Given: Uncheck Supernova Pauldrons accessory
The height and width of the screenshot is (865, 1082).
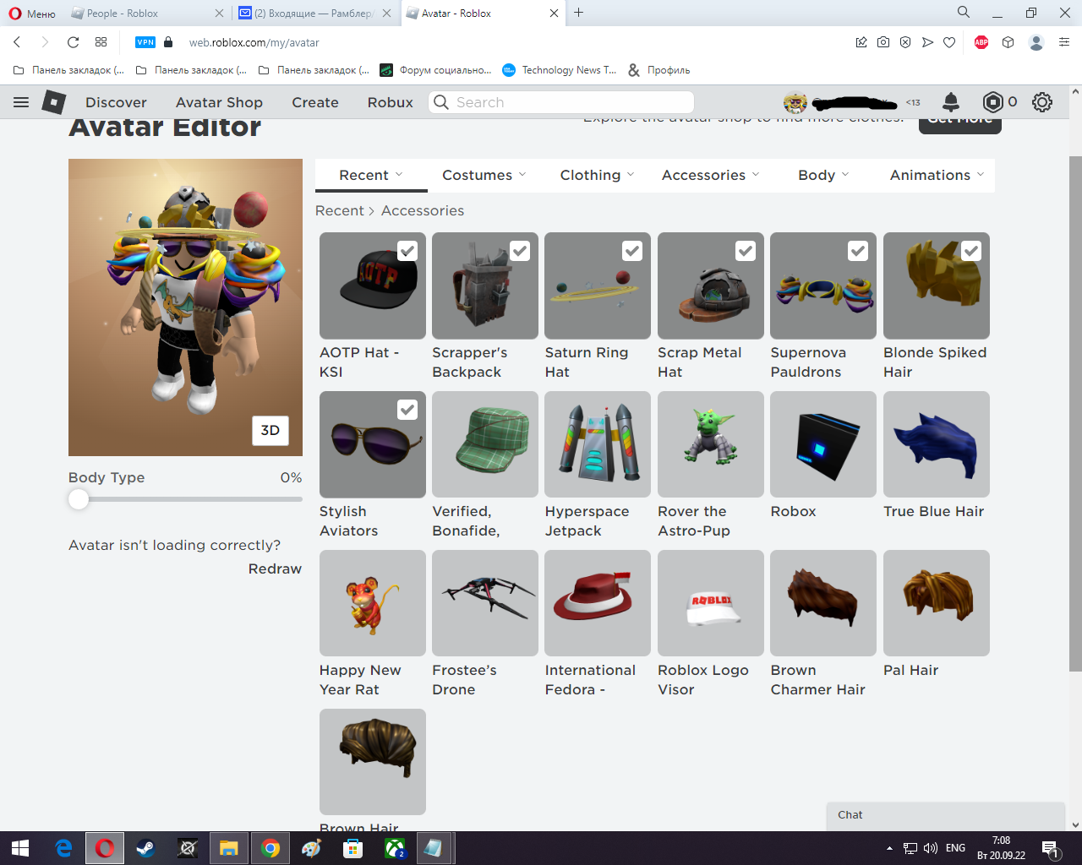Looking at the screenshot, I should point(858,251).
